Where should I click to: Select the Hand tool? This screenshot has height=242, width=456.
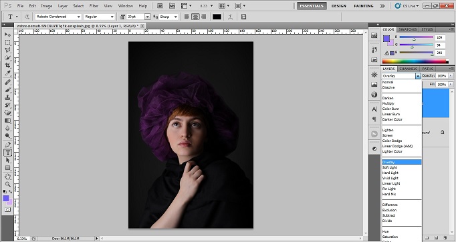(x=7, y=177)
